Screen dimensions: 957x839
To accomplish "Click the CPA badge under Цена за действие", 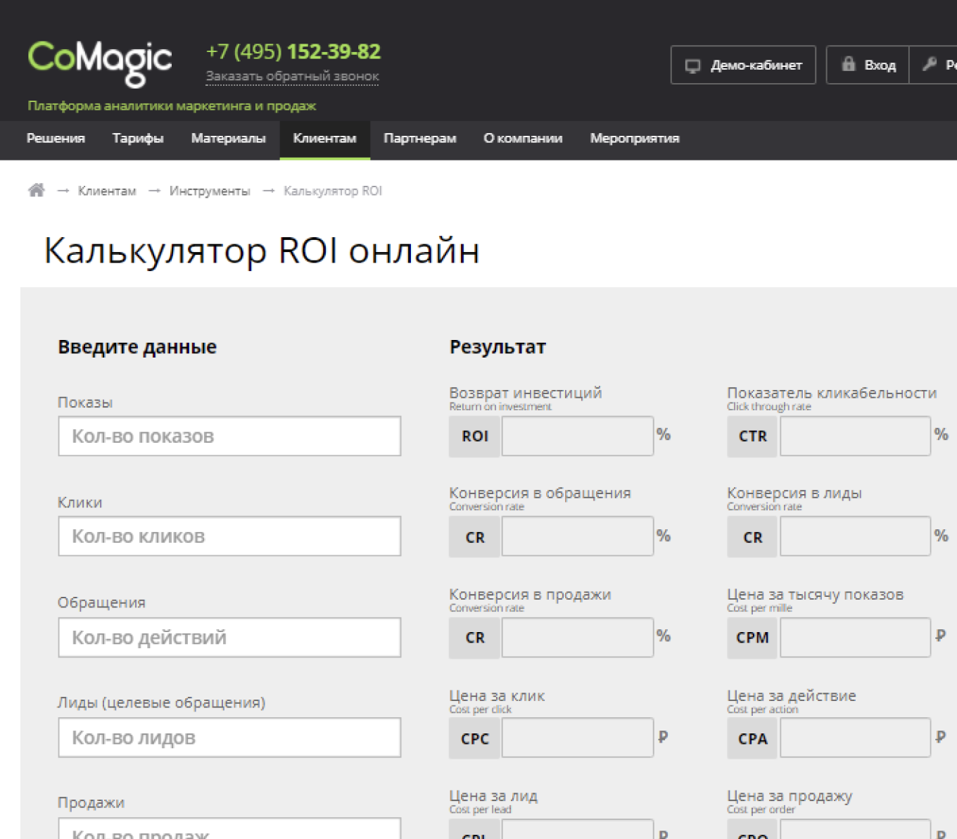I will 752,738.
